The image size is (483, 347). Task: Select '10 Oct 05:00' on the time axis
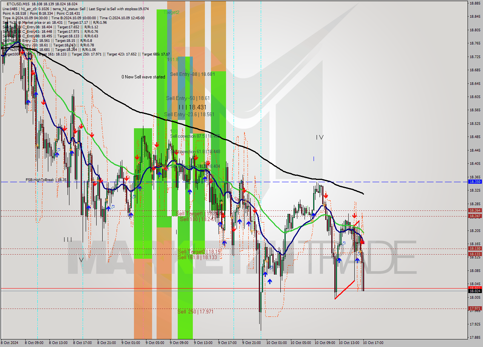tap(301, 343)
